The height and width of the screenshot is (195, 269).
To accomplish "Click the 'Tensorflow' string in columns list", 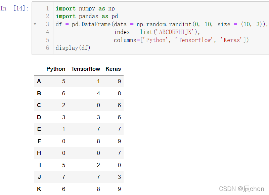I will [194, 40].
